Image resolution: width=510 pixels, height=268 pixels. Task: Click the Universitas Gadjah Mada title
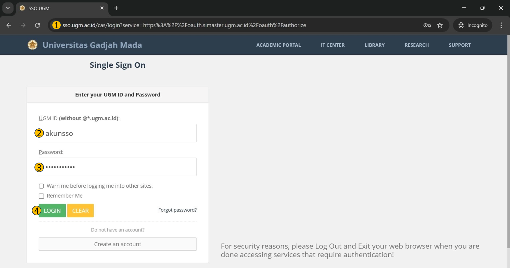(x=92, y=45)
